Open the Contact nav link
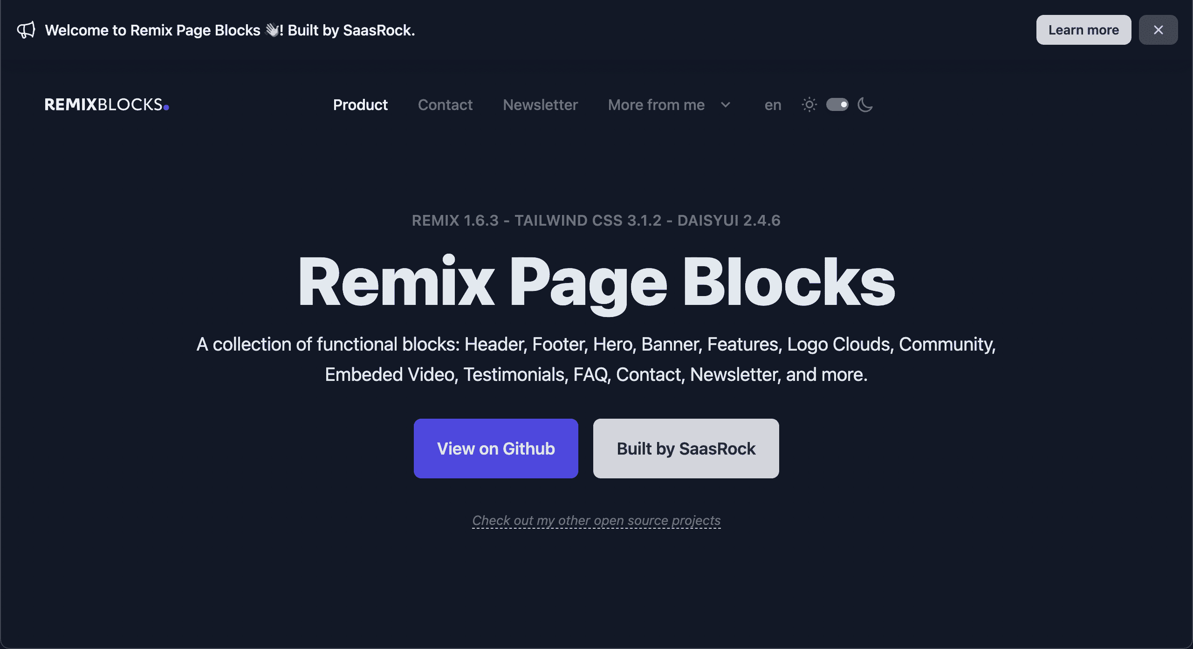The width and height of the screenshot is (1193, 649). (445, 105)
